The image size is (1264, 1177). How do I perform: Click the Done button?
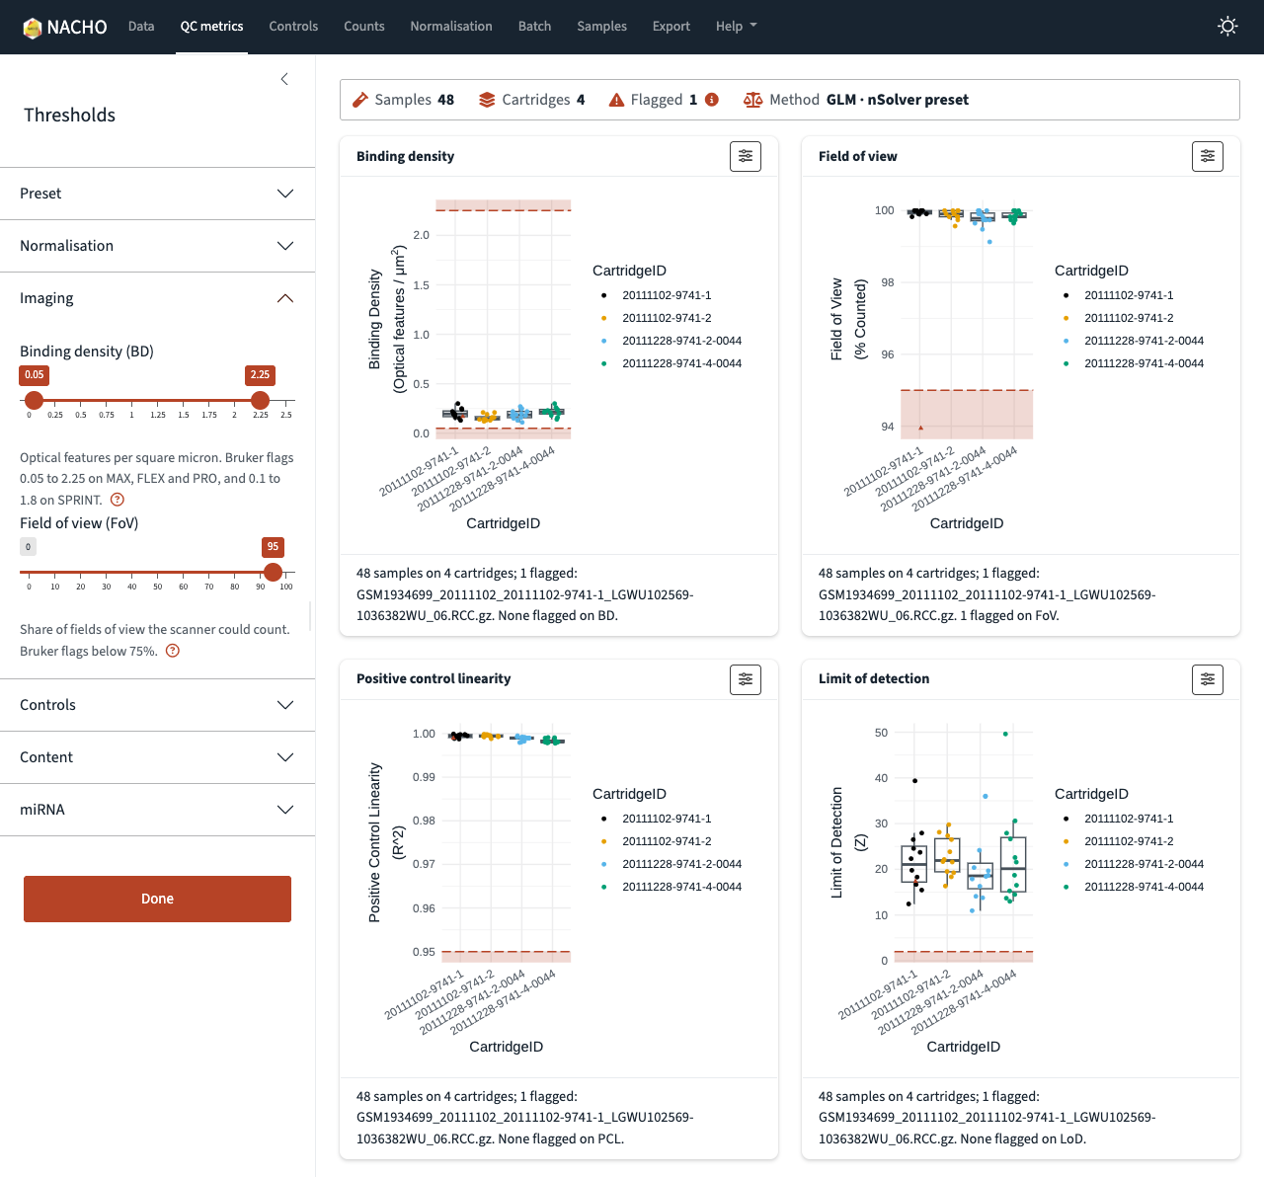pos(157,899)
